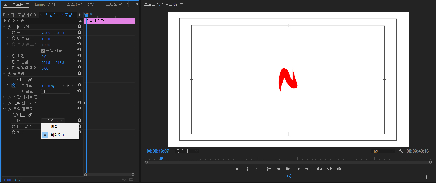
Task: Open the 프로그램: 시퀀스 02 panel menu
Action: tap(181, 4)
